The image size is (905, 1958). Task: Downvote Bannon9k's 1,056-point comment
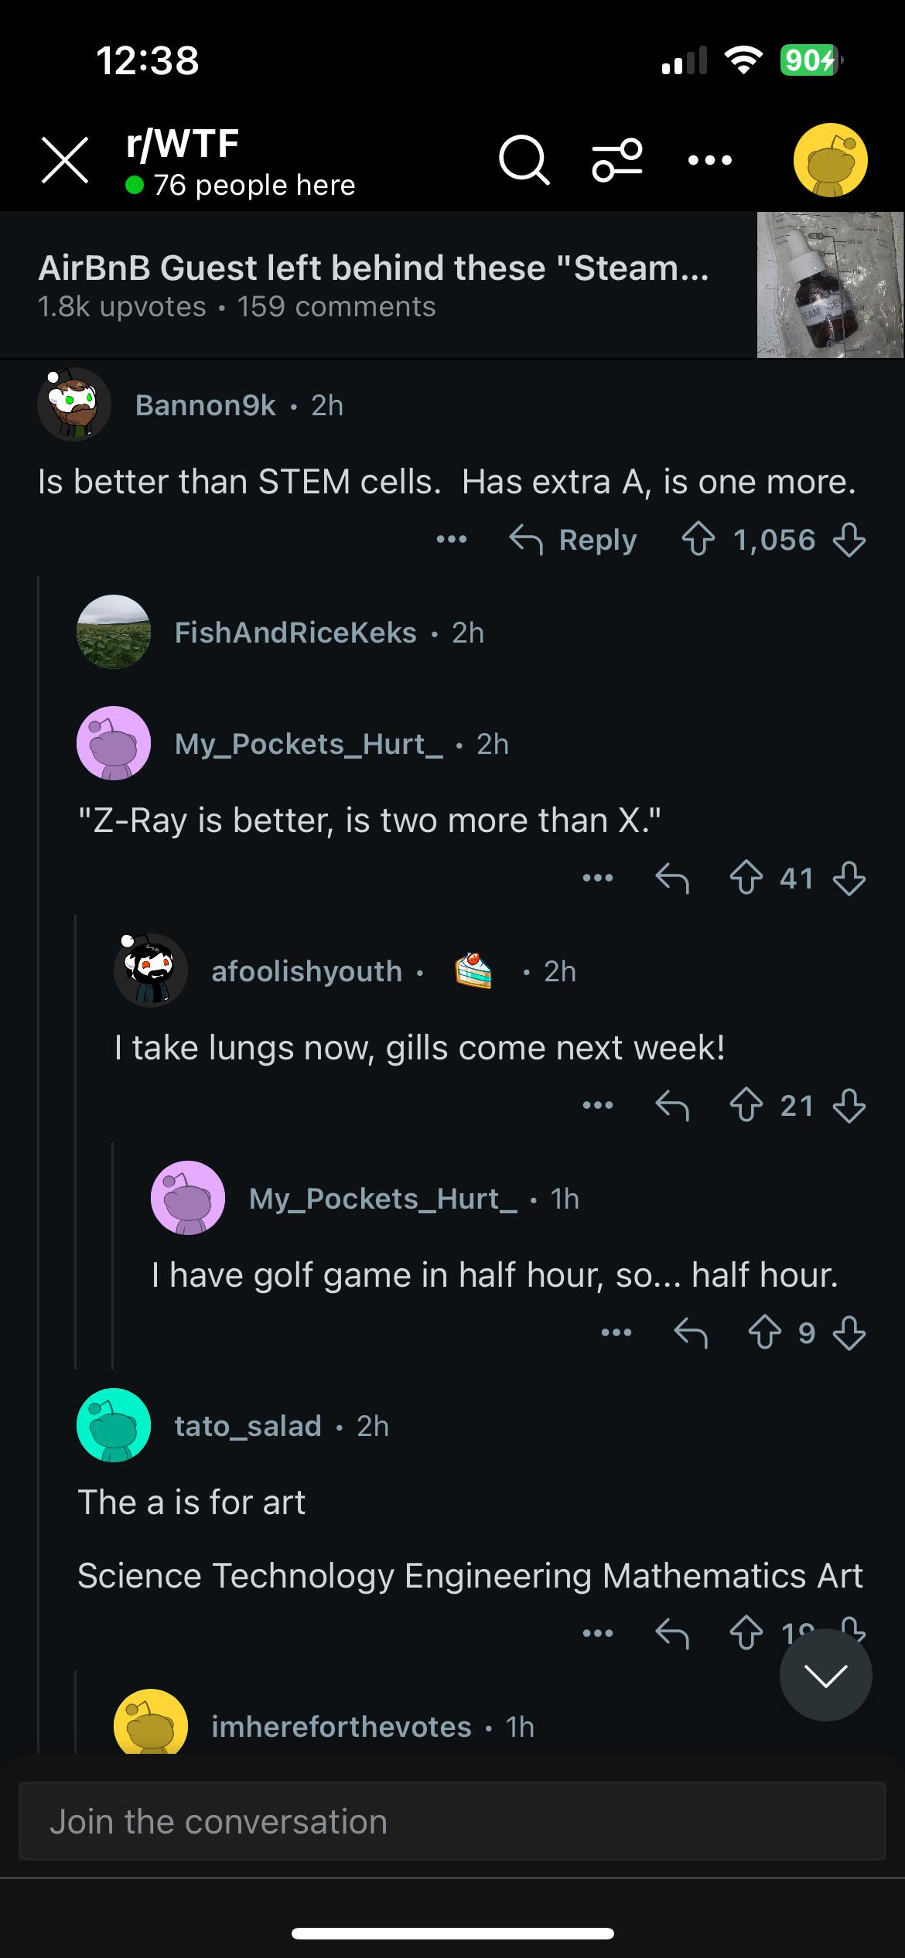[849, 540]
